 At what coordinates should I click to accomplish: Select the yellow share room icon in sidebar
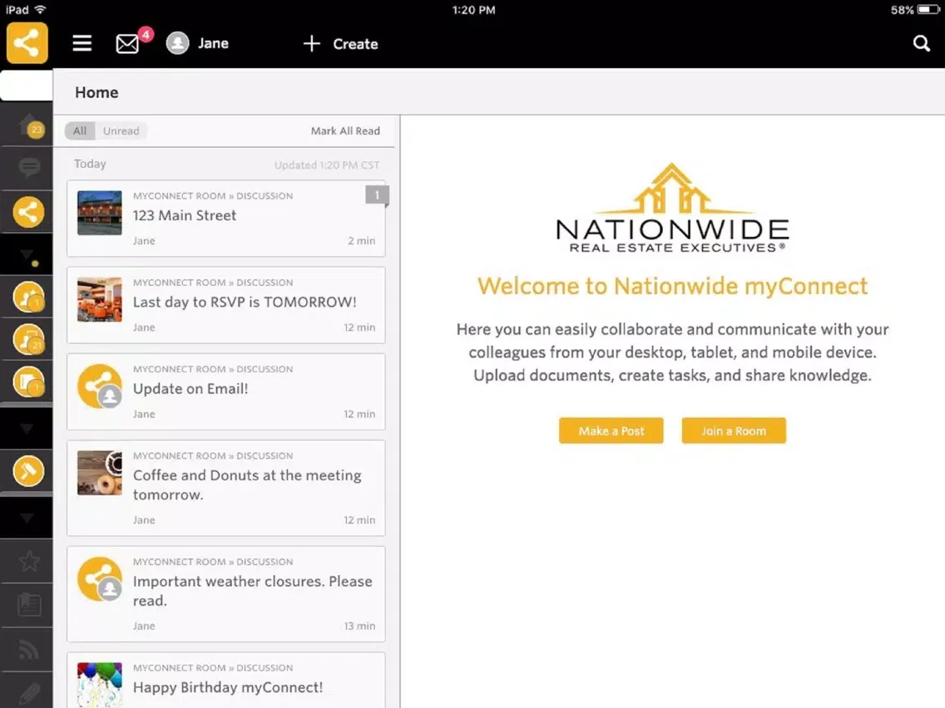click(x=28, y=212)
